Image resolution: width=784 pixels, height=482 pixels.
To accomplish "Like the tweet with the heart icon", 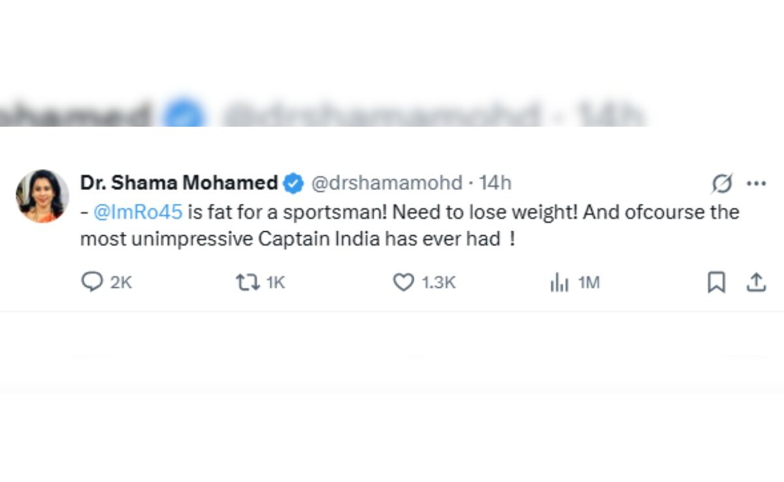I will [x=403, y=282].
